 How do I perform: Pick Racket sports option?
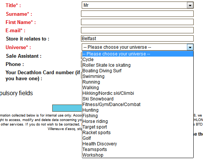tap(138, 133)
